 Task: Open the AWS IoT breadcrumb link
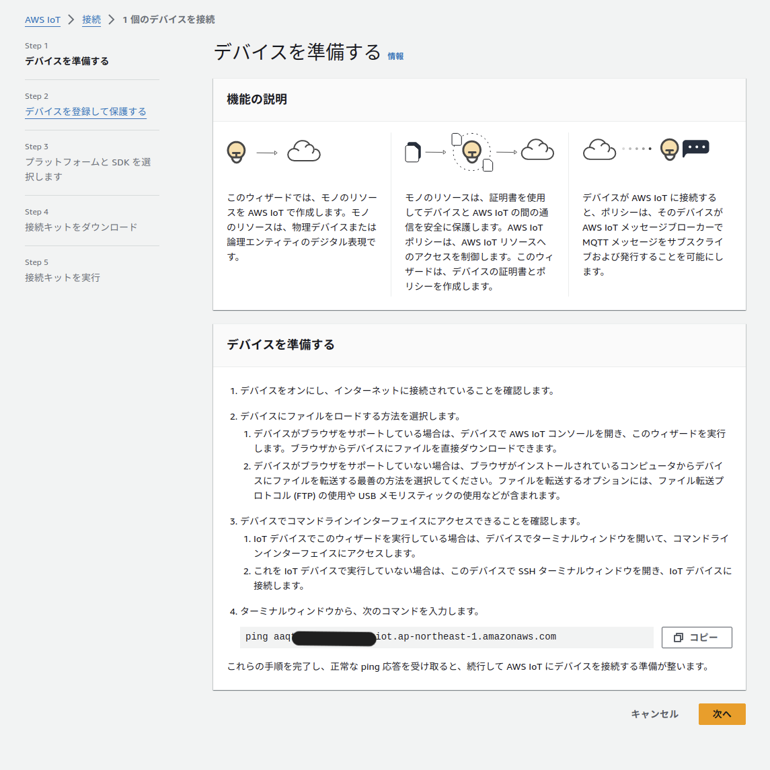(42, 20)
